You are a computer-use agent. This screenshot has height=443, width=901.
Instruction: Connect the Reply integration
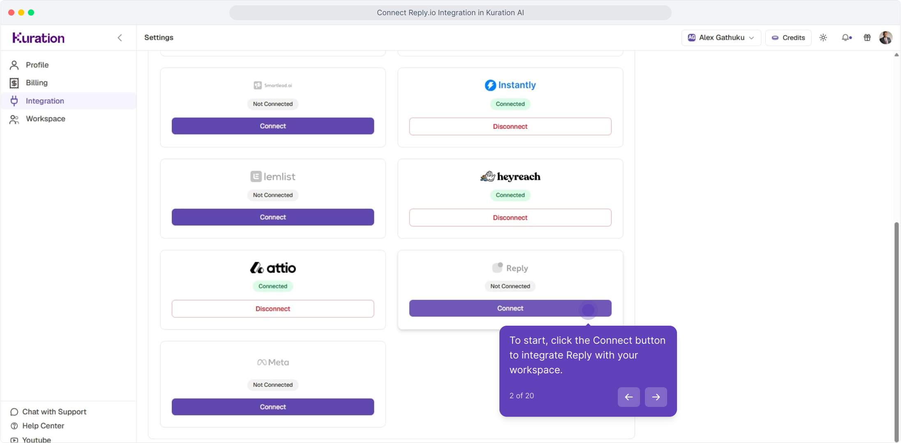pos(510,308)
